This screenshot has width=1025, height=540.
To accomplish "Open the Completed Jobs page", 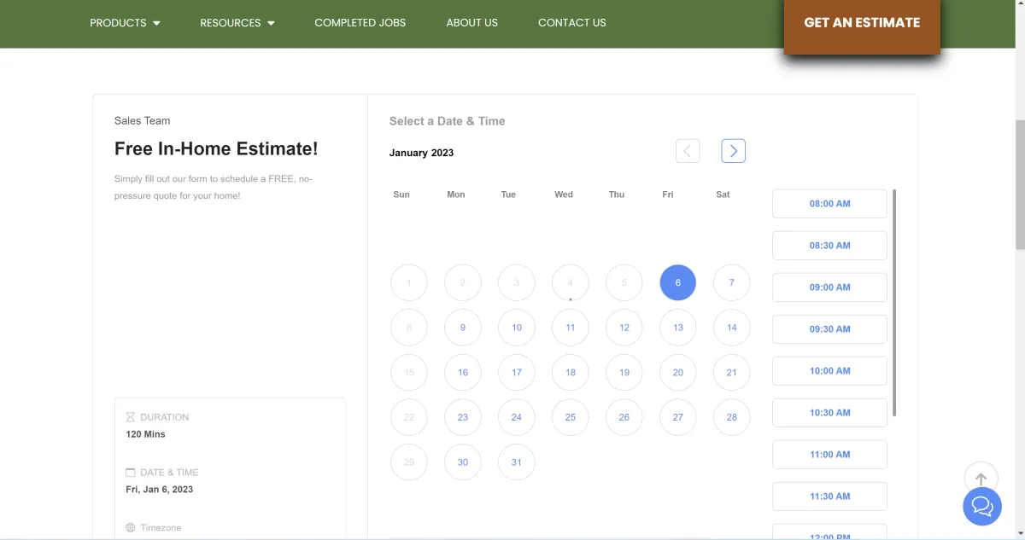I will coord(360,23).
